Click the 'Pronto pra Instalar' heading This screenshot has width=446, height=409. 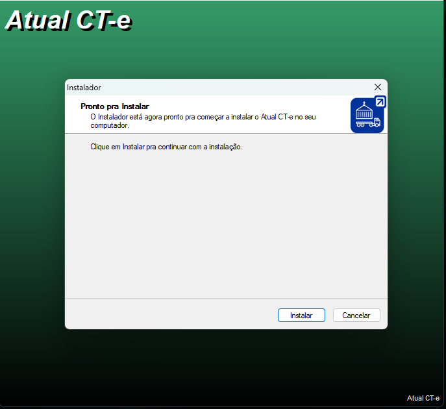[x=115, y=106]
